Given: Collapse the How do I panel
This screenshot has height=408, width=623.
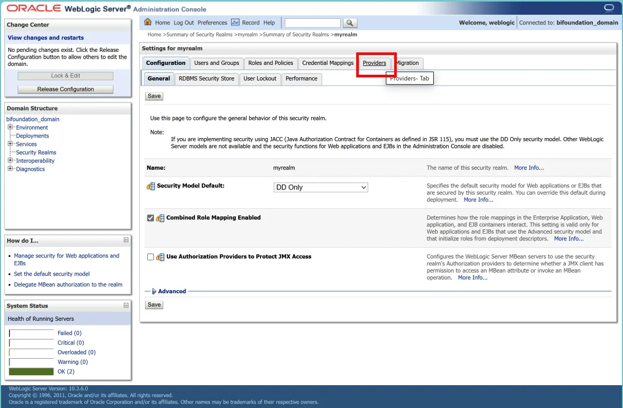Looking at the screenshot, I should pos(126,240).
